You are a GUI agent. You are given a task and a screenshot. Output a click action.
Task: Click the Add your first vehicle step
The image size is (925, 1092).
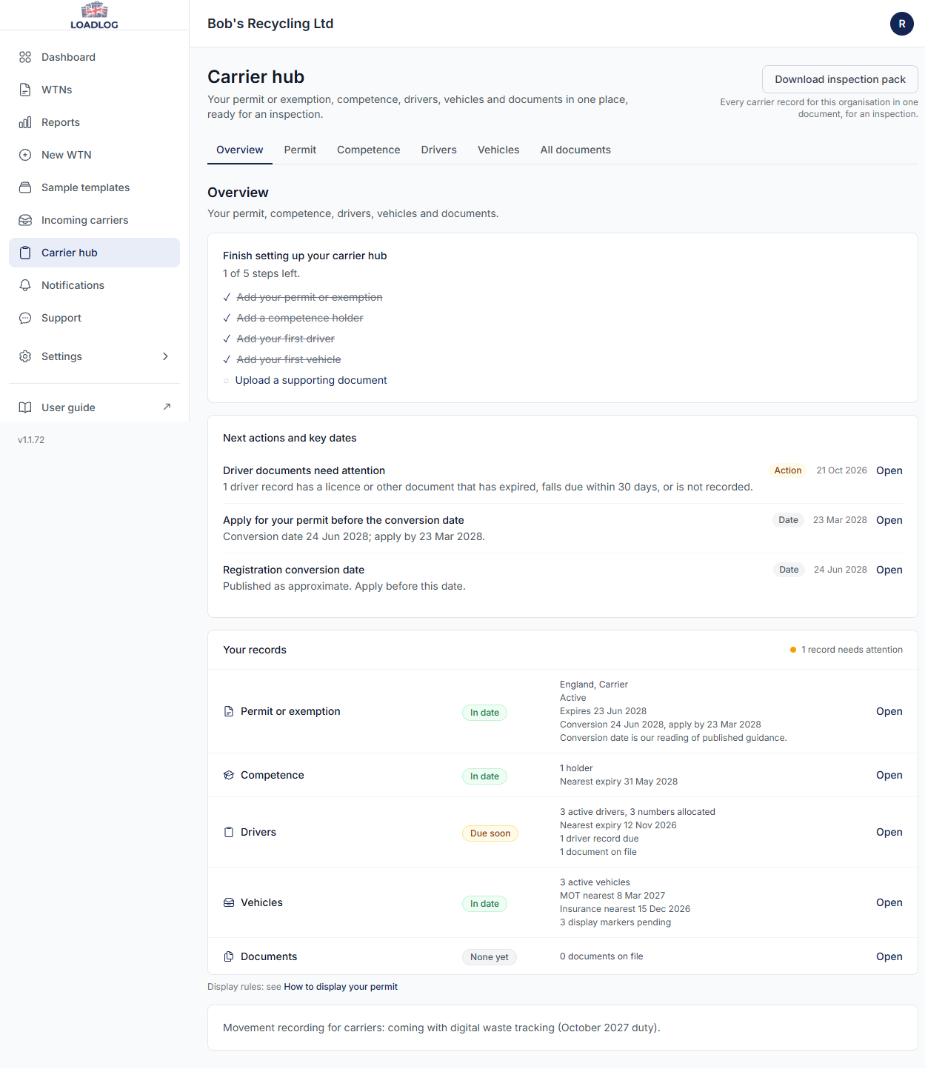pos(289,359)
